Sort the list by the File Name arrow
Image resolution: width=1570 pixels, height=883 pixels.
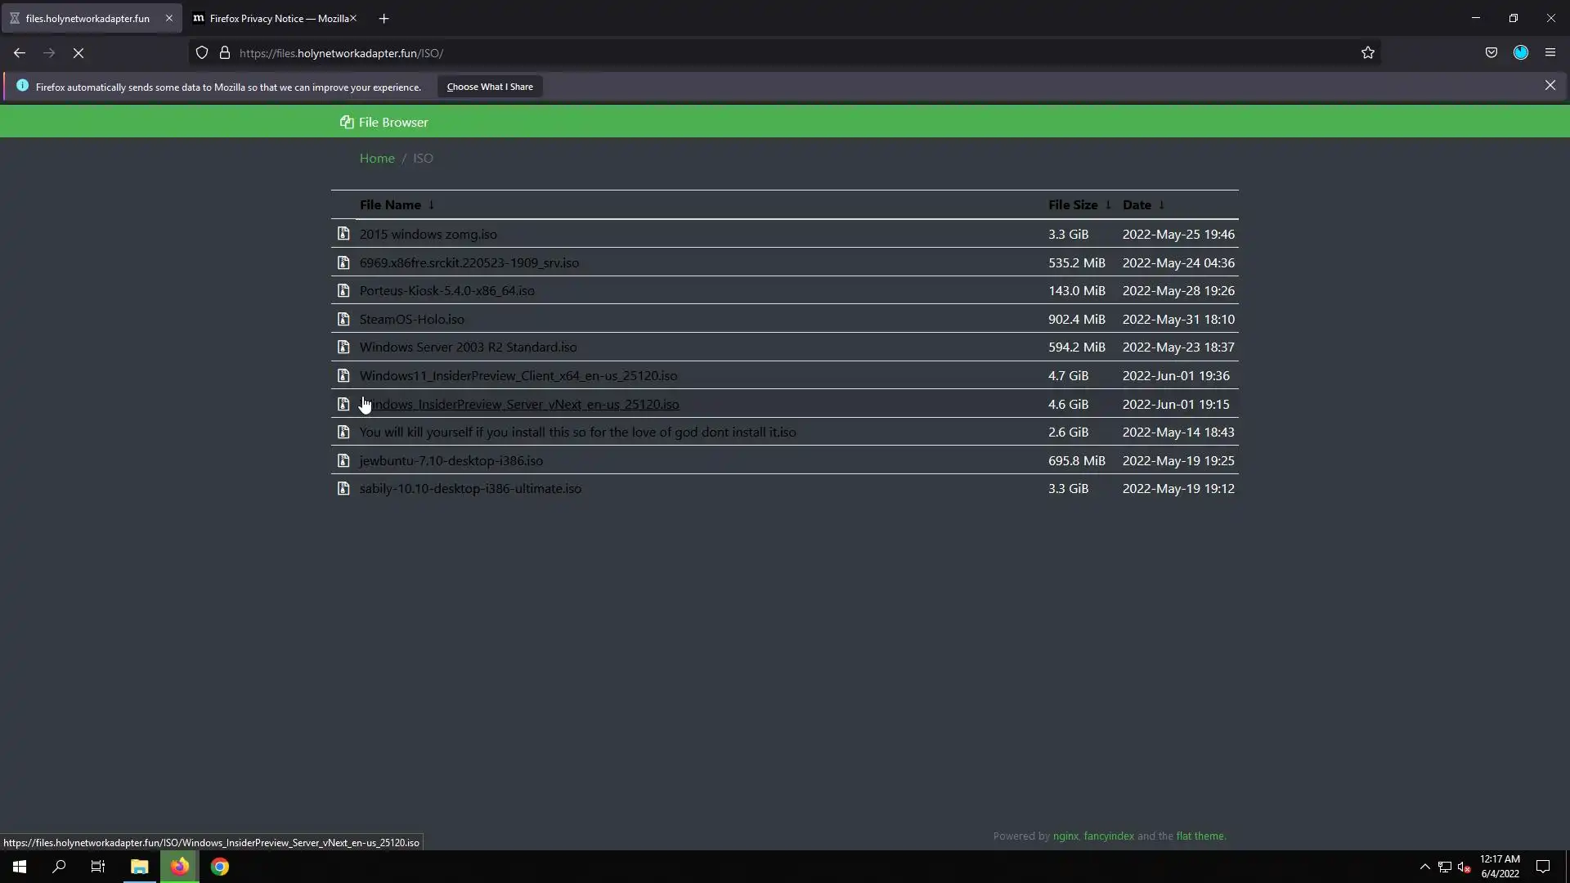coord(432,205)
